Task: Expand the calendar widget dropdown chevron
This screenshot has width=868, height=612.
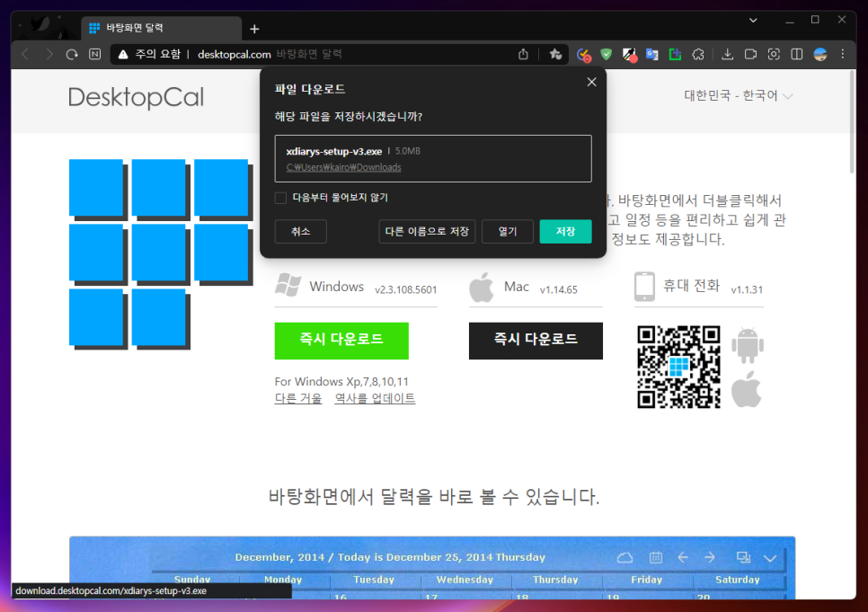Action: pos(770,558)
